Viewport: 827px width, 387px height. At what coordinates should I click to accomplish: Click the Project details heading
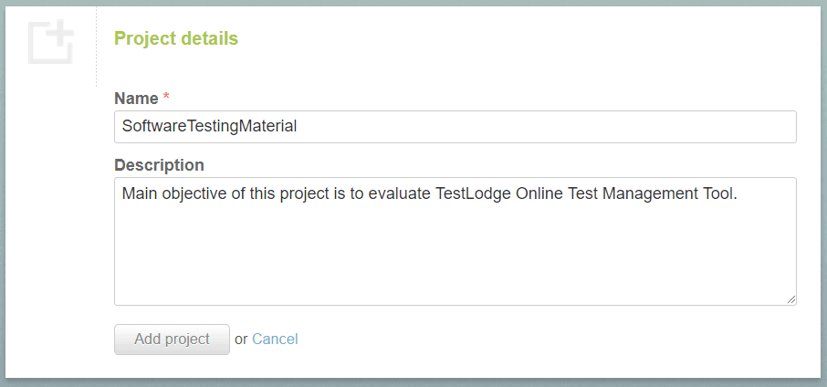[176, 38]
